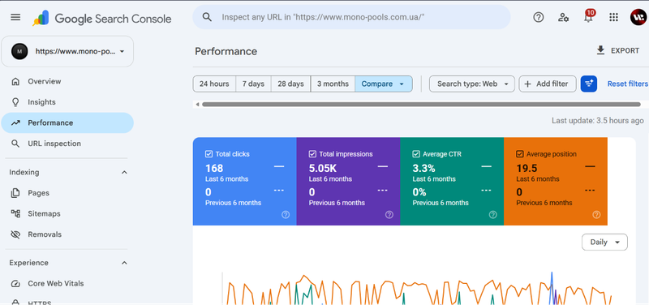Image resolution: width=649 pixels, height=305 pixels.
Task: Uncheck the Average position checkbox
Action: coord(520,154)
